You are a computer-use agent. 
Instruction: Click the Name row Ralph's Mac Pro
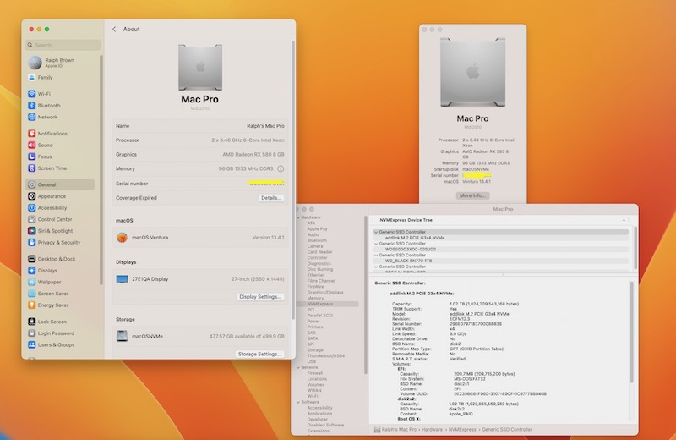[x=200, y=126]
